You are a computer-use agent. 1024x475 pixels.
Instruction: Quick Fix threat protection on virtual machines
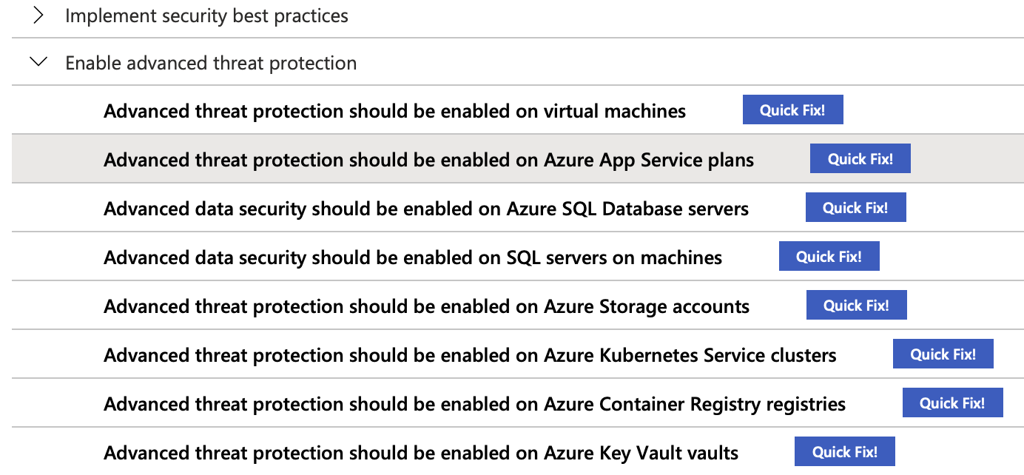pos(792,110)
